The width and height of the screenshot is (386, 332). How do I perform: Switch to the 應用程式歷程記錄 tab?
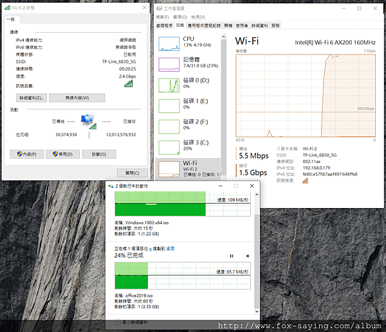coord(204,26)
